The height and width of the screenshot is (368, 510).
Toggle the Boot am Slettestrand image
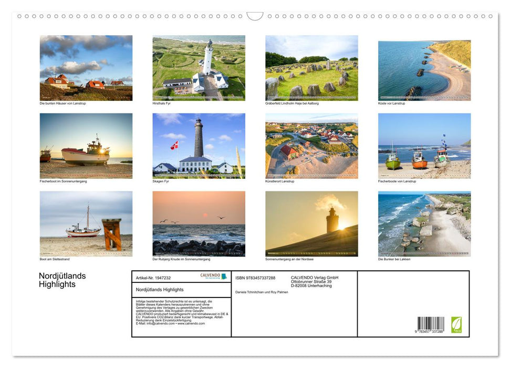(86, 224)
